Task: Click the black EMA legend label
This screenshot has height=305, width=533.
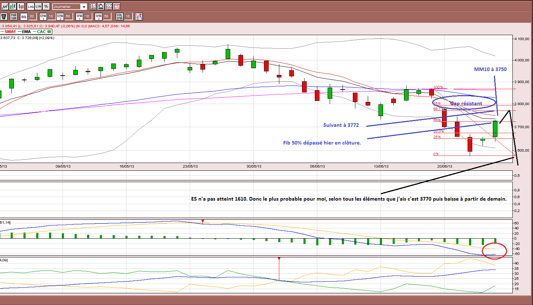Action: [26, 32]
